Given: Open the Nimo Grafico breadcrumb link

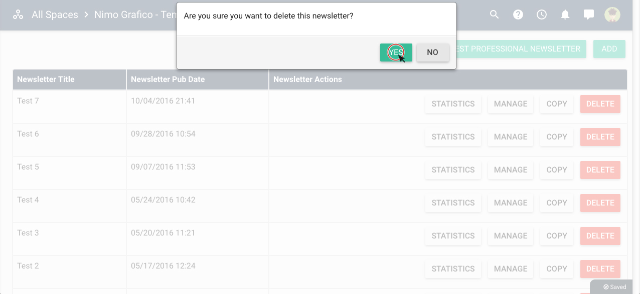Looking at the screenshot, I should pos(135,14).
